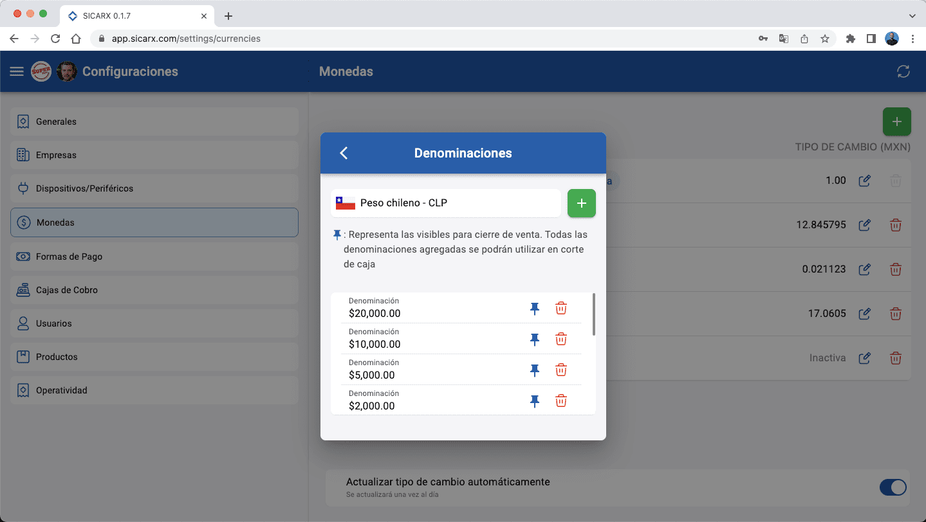Toggle pin on the $10,000.00 denomination
The width and height of the screenshot is (926, 522).
pos(534,339)
